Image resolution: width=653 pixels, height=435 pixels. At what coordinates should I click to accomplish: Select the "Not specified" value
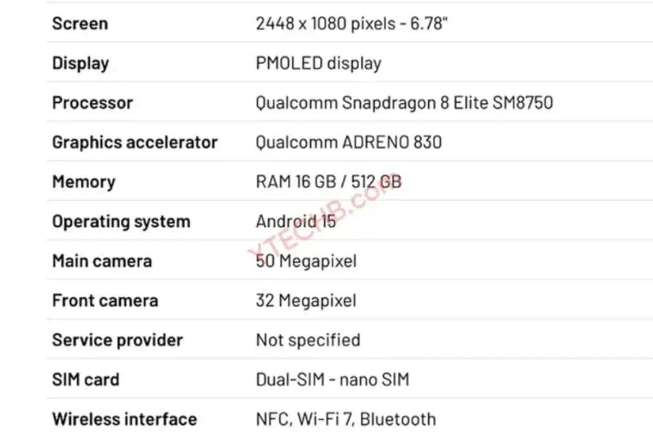pos(308,340)
